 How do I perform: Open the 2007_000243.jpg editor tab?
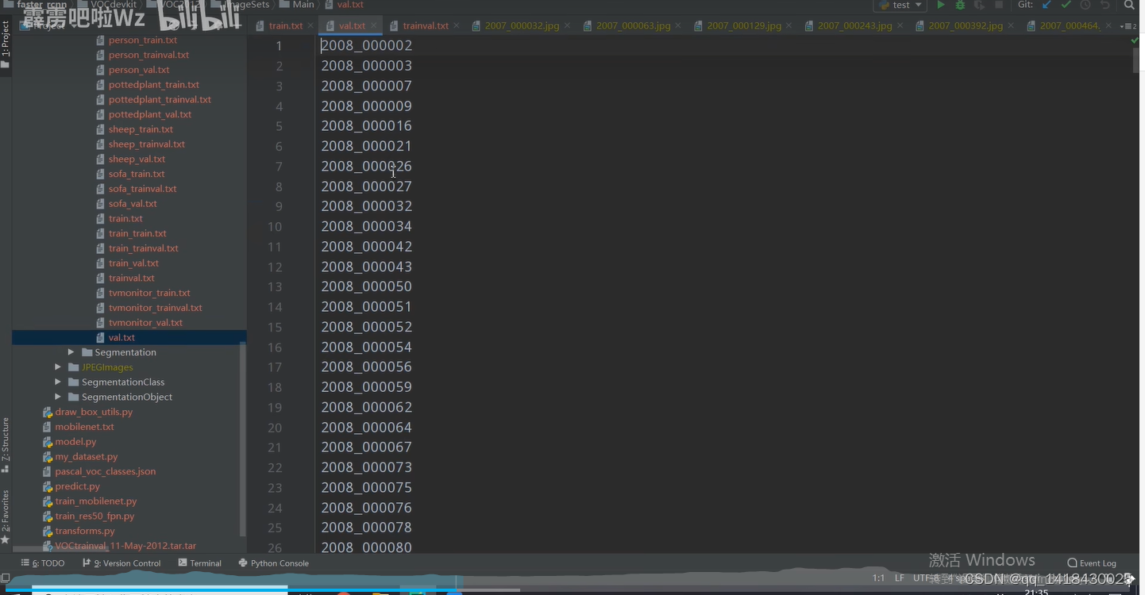pyautogui.click(x=854, y=25)
